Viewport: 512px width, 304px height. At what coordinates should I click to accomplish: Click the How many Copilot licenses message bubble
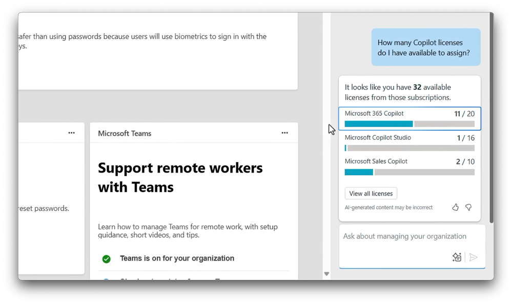click(x=426, y=47)
